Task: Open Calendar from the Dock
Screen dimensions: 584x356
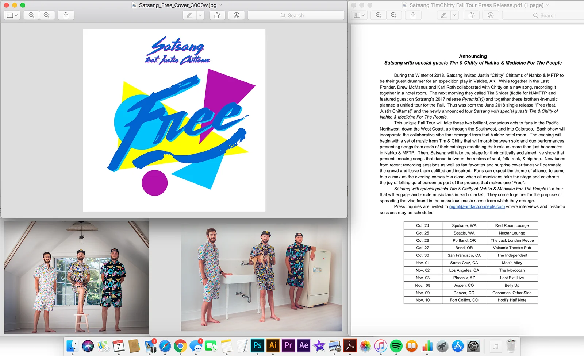Action: coord(119,345)
